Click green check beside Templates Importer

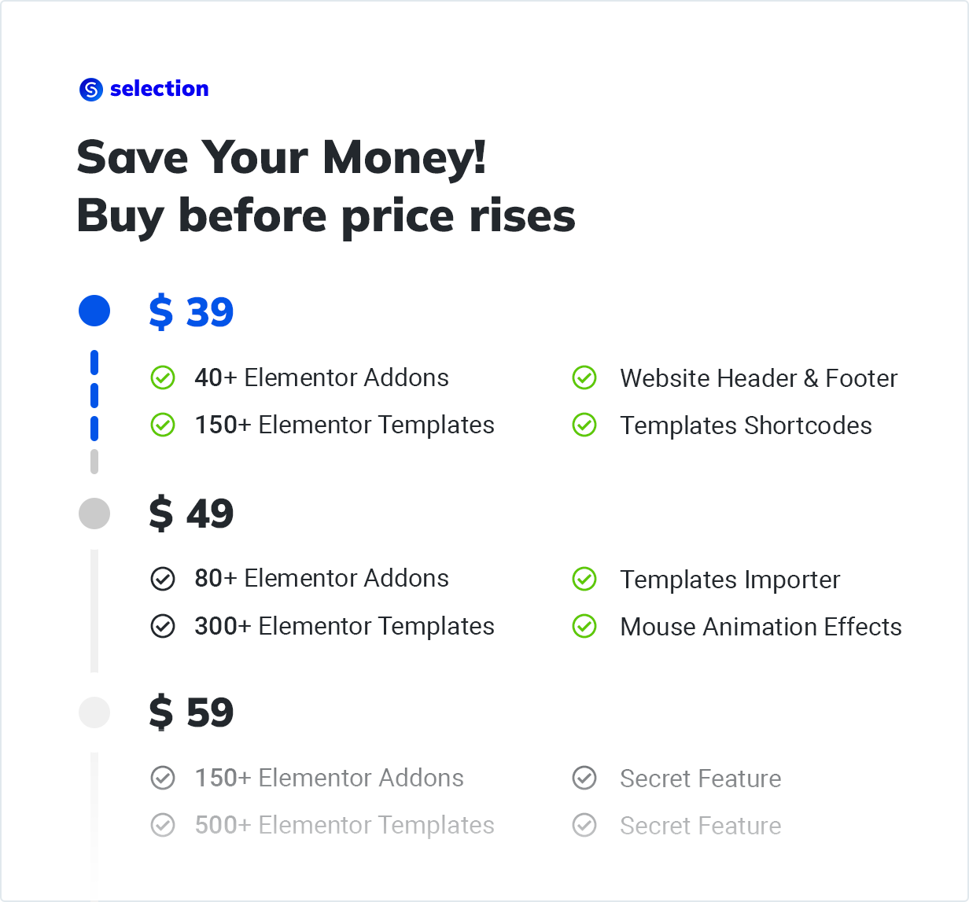584,580
